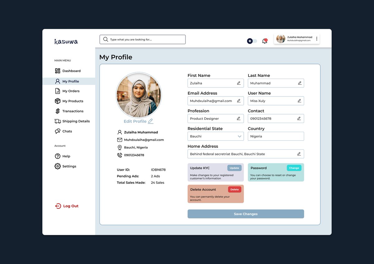
Task: Click the Dashboard grid icon
Action: click(58, 71)
